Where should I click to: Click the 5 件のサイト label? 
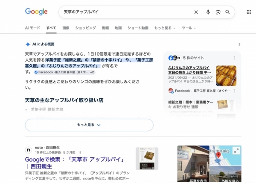tap(193, 58)
